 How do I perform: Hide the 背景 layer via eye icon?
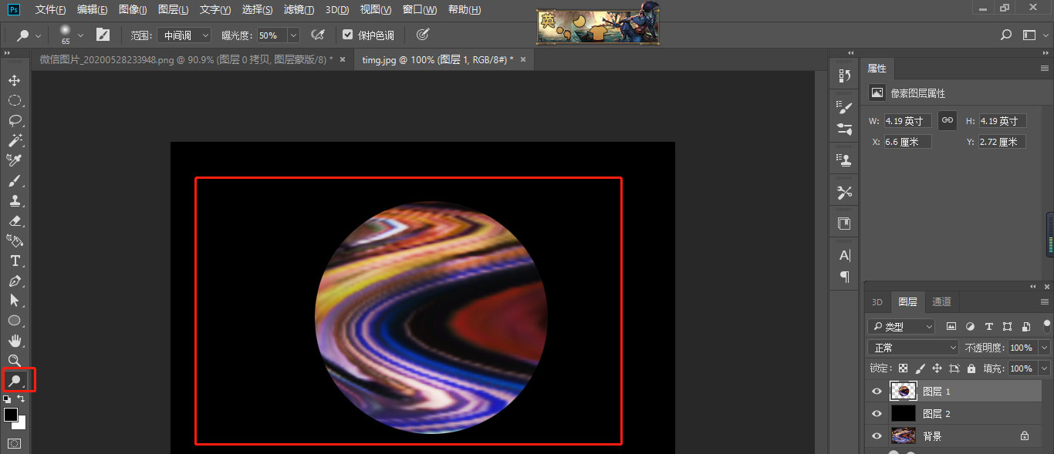pyautogui.click(x=877, y=436)
